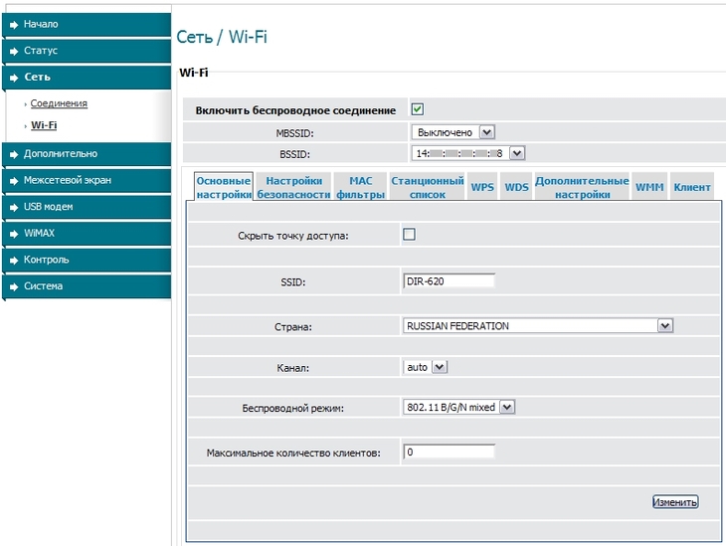Screen dimensions: 726x546
Task: Click the Беспроводной режим: label
Action: (293, 409)
